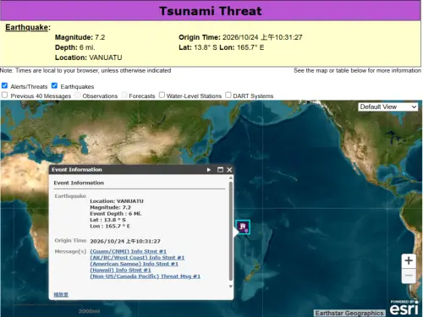The width and height of the screenshot is (423, 317).
Task: Uncheck the Earthquakes checkbox
Action: coord(54,85)
